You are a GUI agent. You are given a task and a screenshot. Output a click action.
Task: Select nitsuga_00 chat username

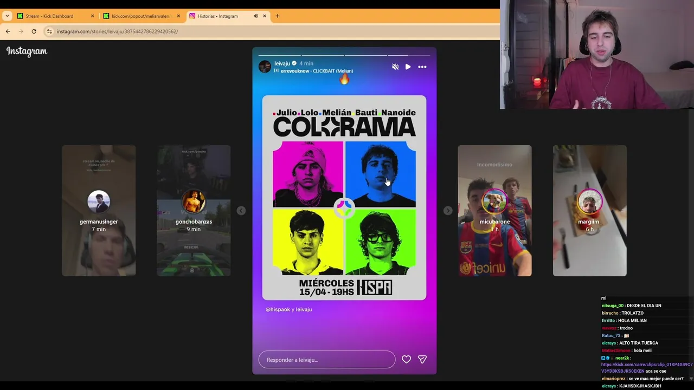pos(613,305)
